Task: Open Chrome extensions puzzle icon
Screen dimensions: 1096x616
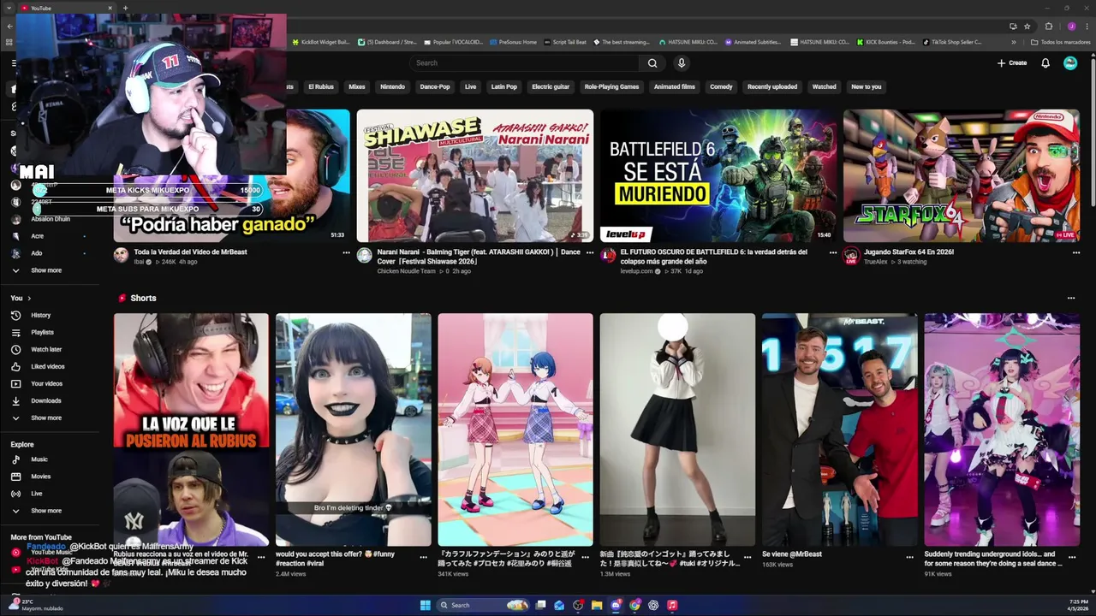Action: click(1049, 27)
